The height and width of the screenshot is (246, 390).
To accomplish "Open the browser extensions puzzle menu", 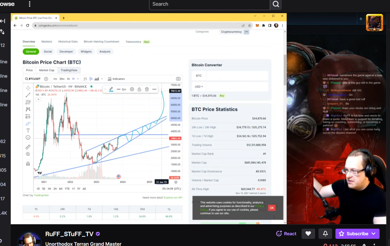I will click(x=264, y=26).
